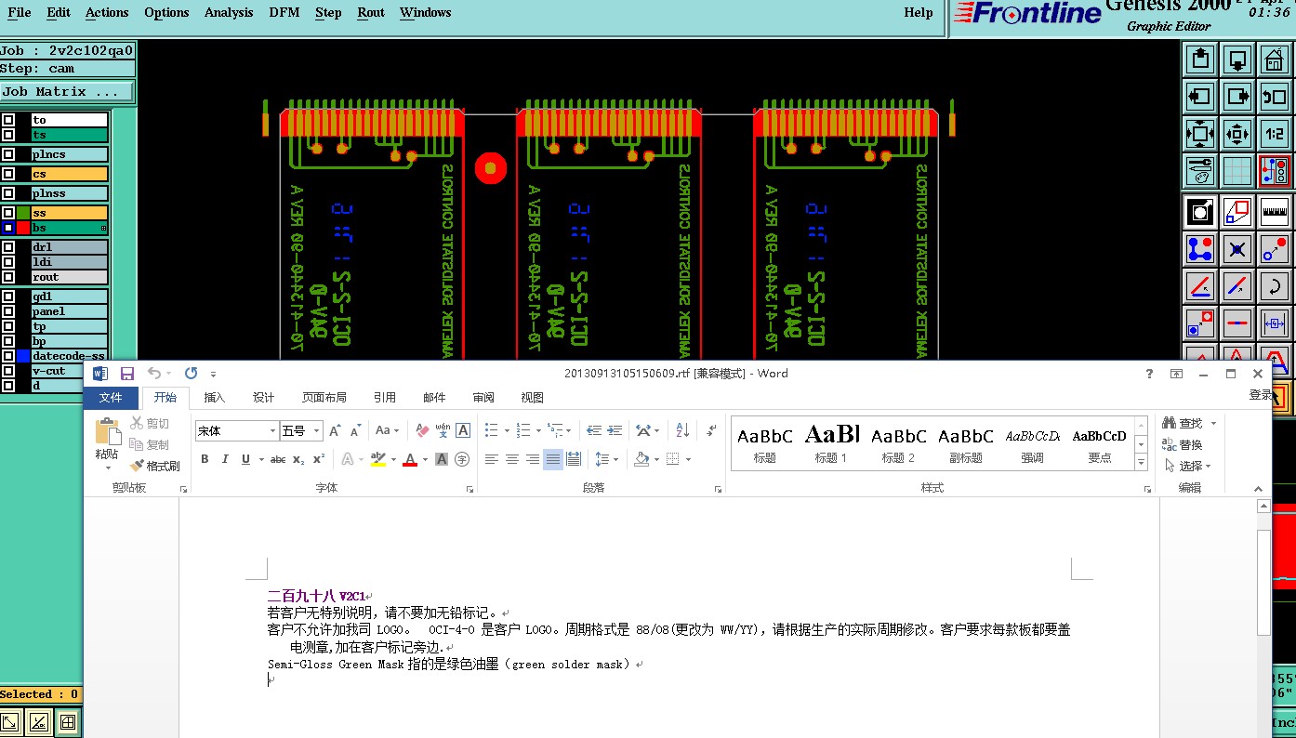
Task: Open the grid settings icon in Genesis
Action: coord(1236,171)
